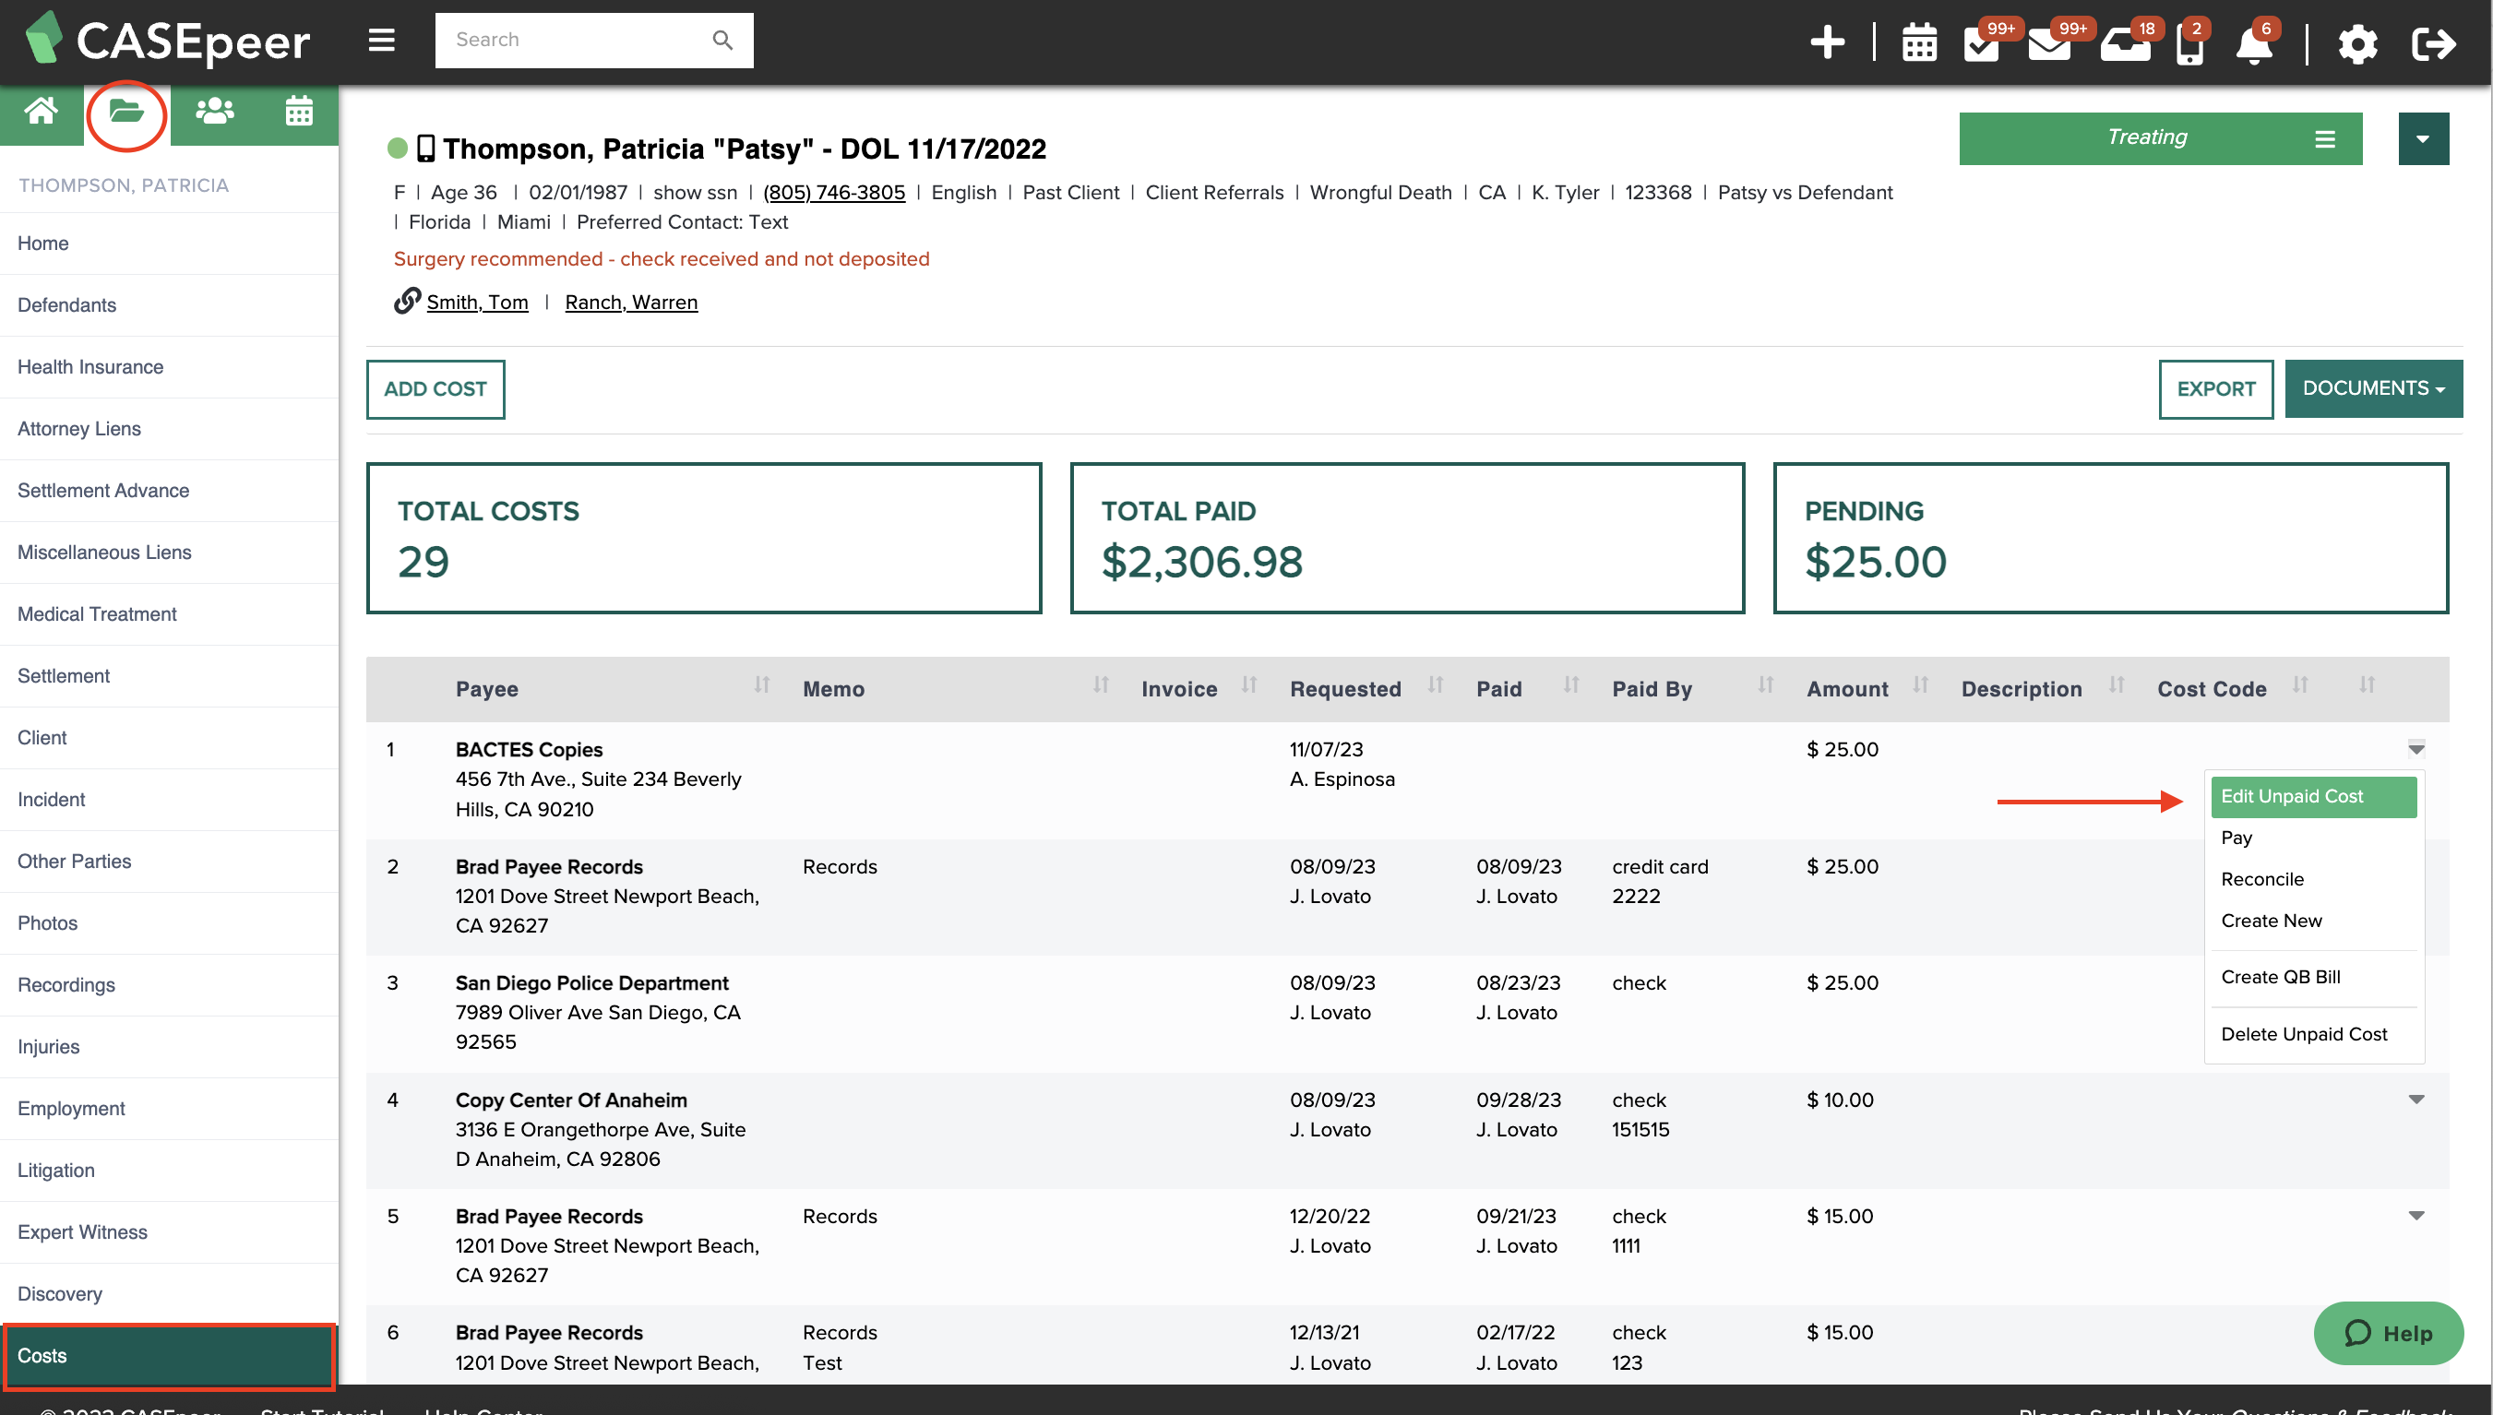Select the open folder cases tab icon
Image resolution: width=2493 pixels, height=1415 pixels.
pyautogui.click(x=126, y=112)
